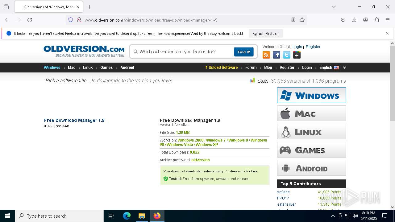
Task: Click the page vertical scrollbar
Action: coord(392,84)
